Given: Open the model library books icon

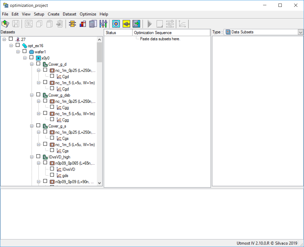Looking at the screenshot, I should tap(83, 24).
